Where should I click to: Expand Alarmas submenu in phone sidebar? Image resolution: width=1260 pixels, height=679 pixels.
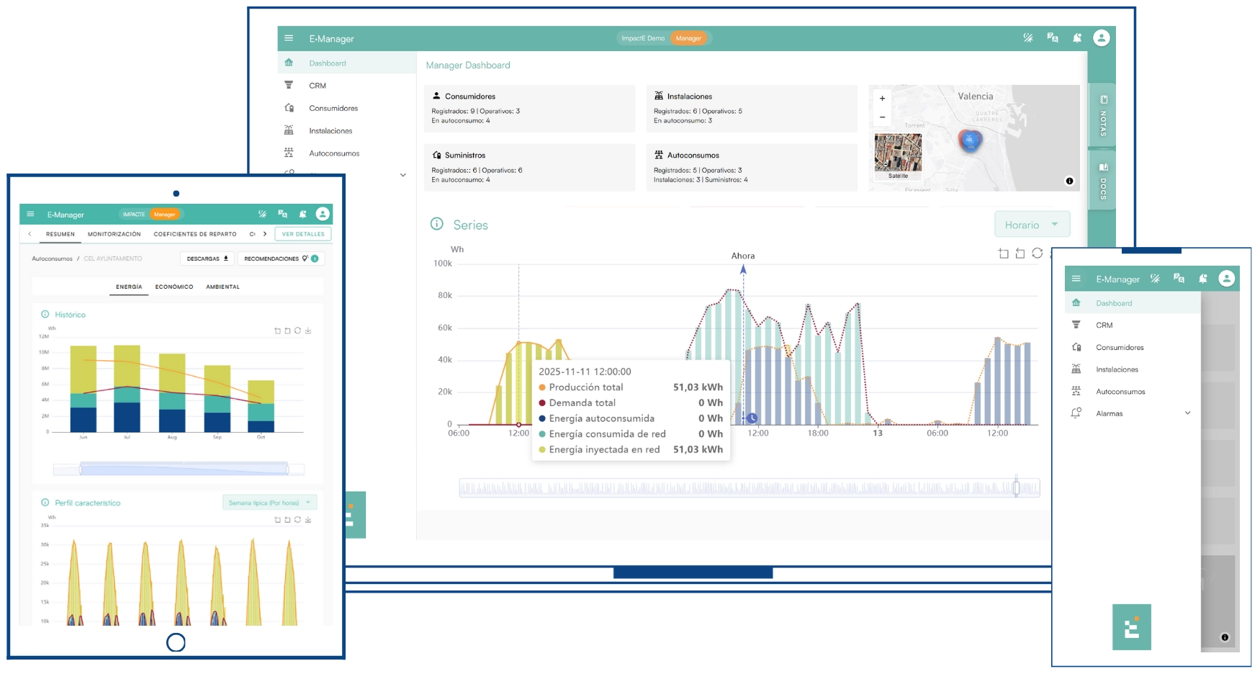click(1187, 413)
